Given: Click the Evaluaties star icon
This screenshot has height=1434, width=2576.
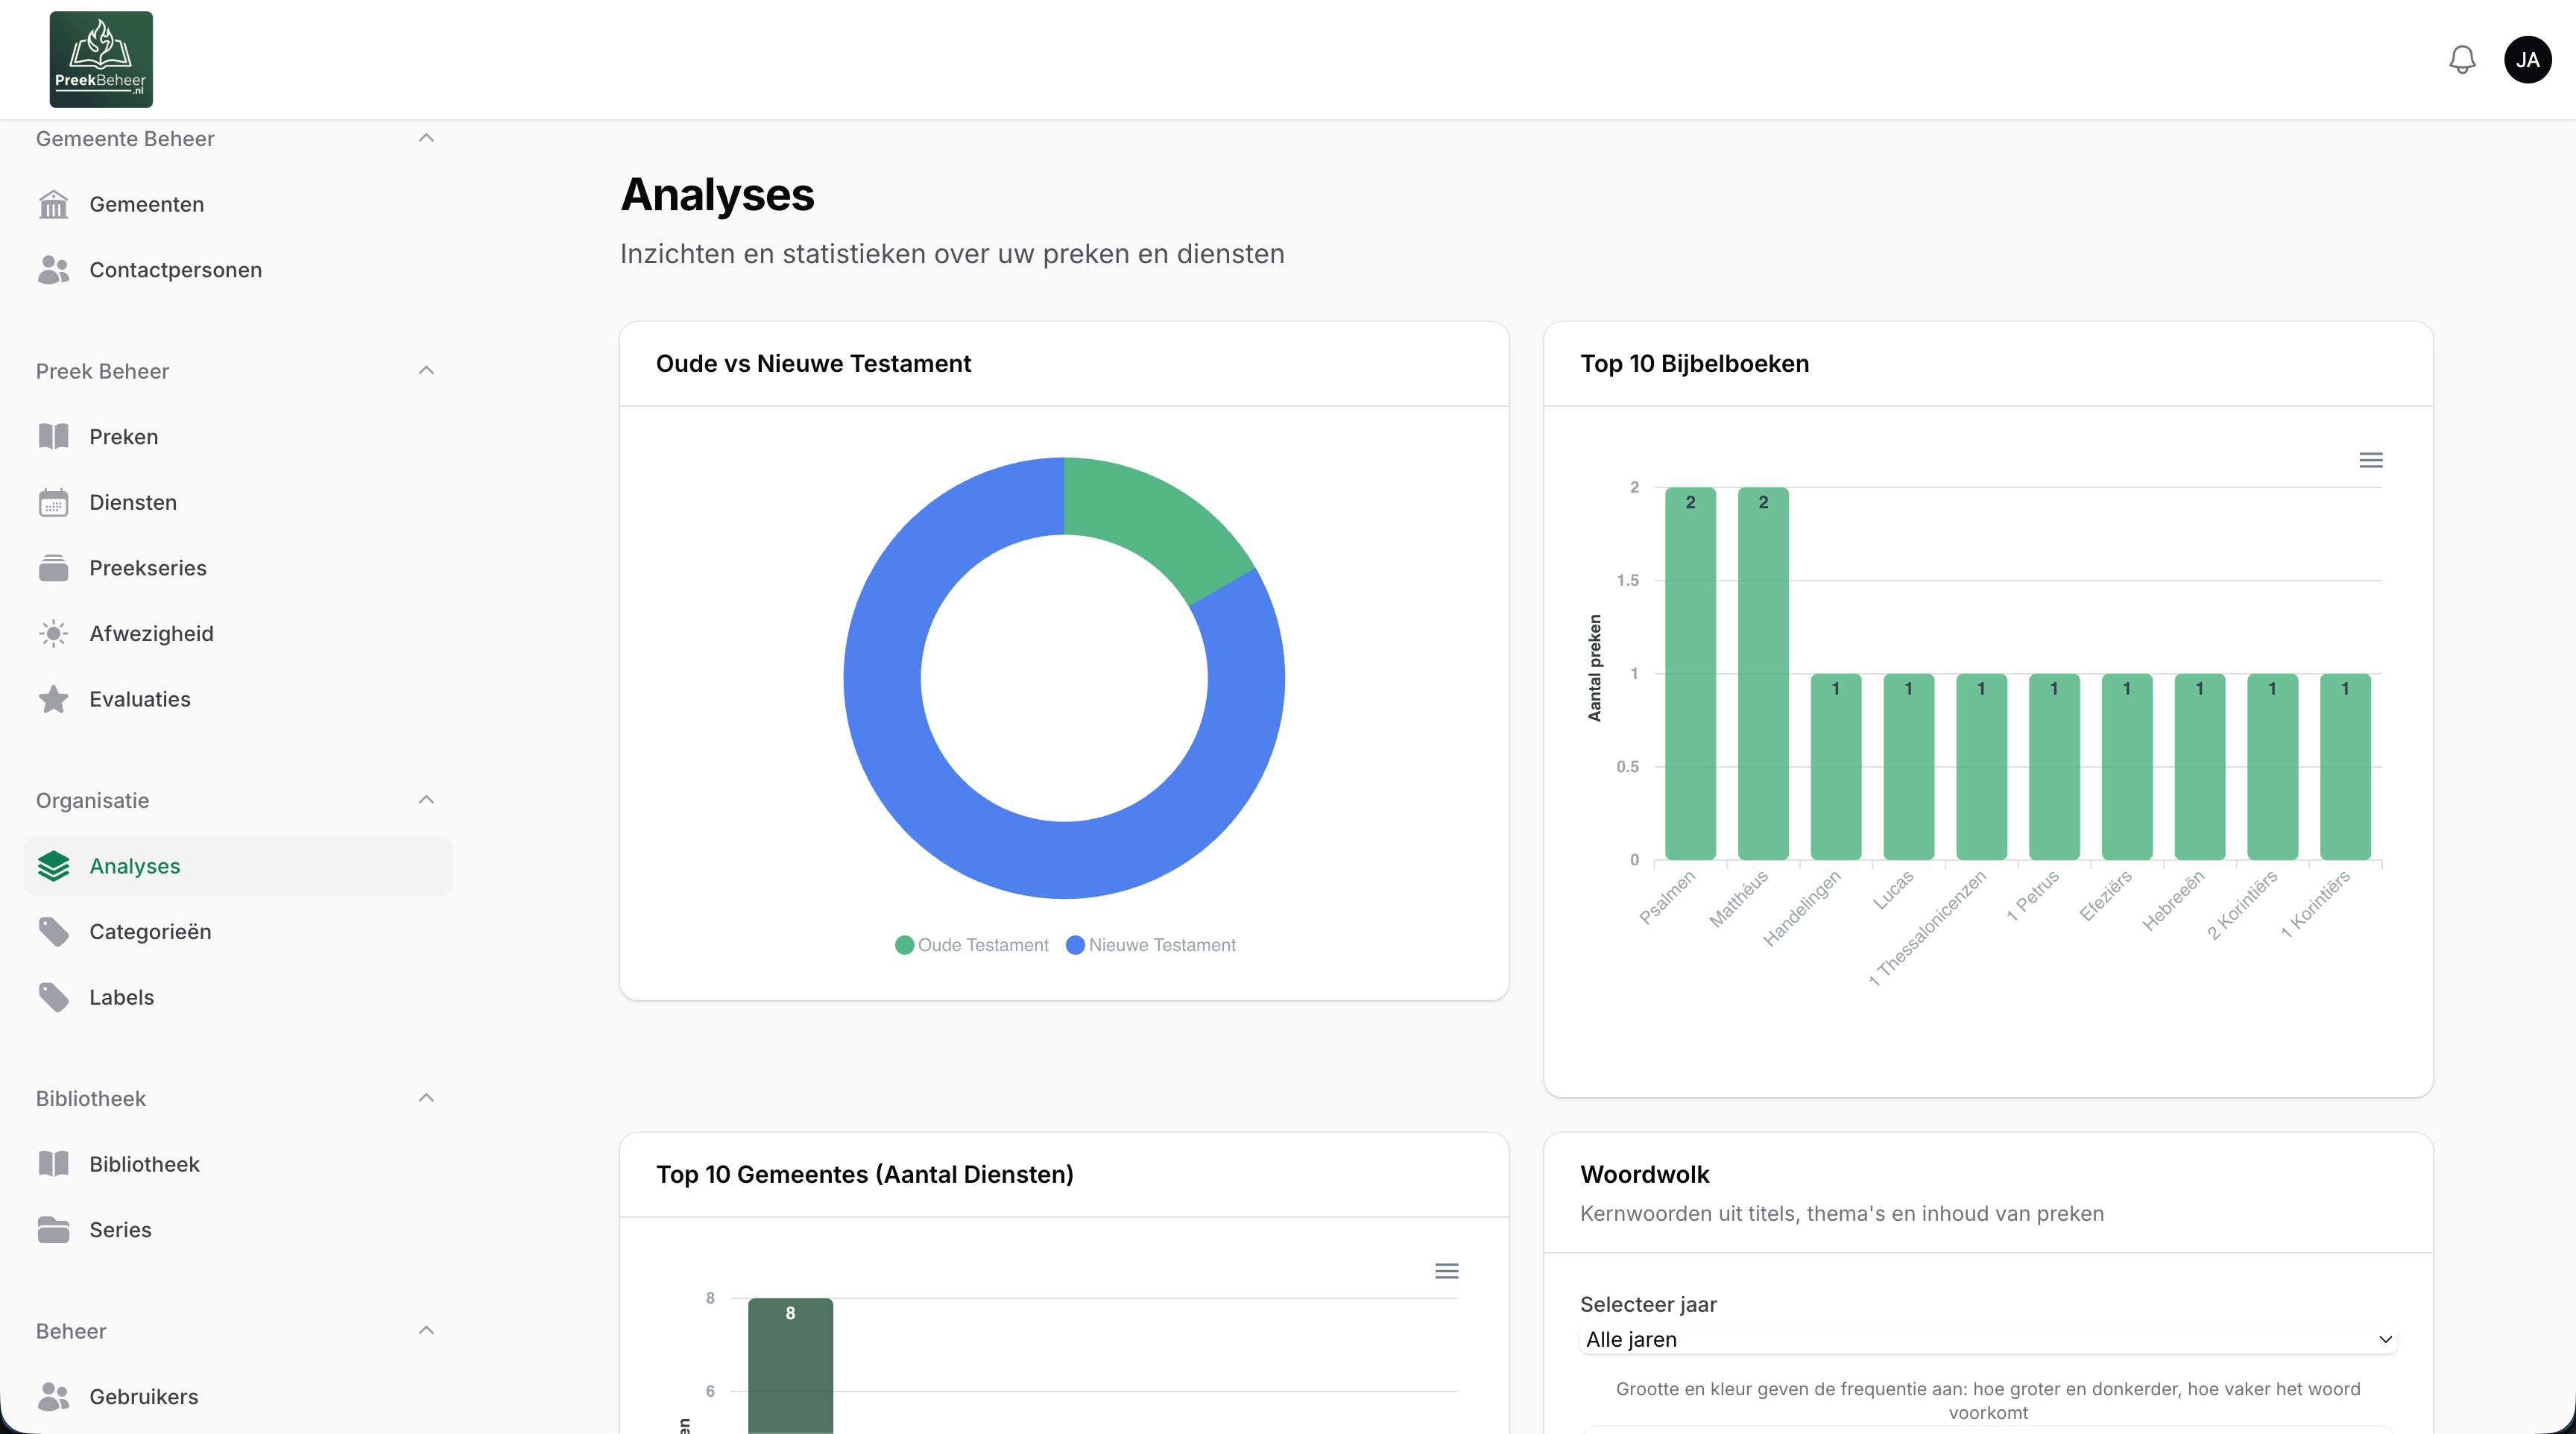Looking at the screenshot, I should point(53,699).
